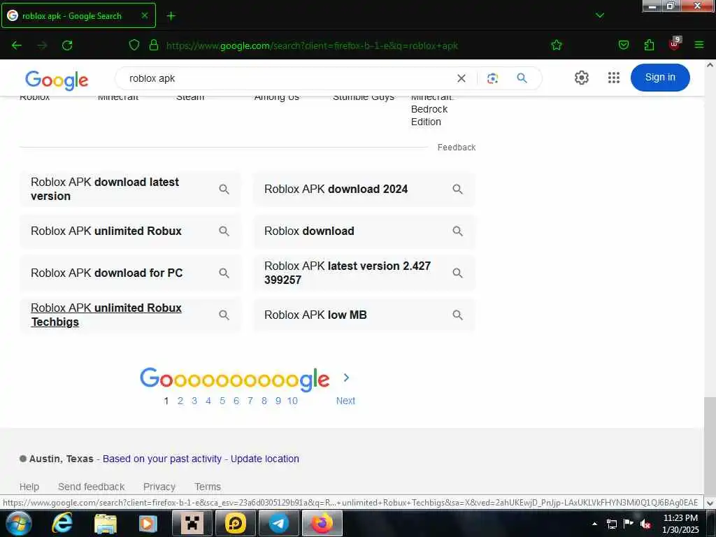Click the next chevron beside Google pagination logo
Screen dimensions: 716x537
346,378
